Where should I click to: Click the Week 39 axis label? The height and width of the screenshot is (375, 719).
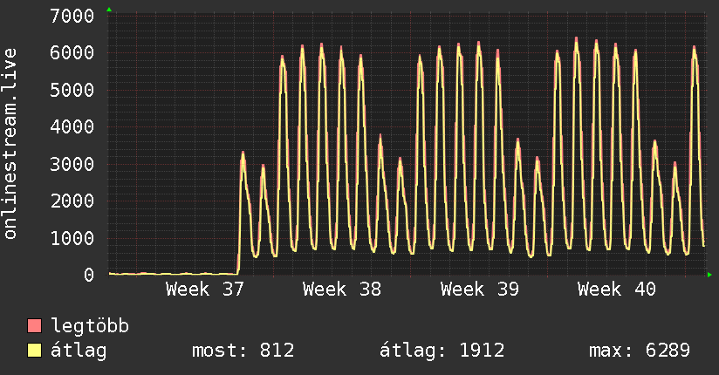pos(480,290)
